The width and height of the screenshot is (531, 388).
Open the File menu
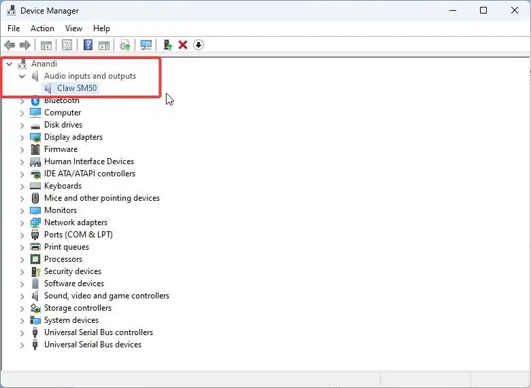[x=14, y=28]
